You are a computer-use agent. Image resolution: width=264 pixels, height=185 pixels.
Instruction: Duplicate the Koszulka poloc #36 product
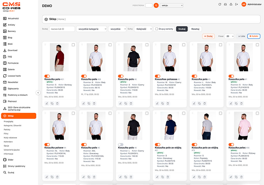tap(236, 177)
